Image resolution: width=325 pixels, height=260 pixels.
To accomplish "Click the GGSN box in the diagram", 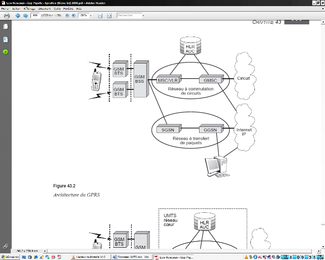I will (x=211, y=129).
